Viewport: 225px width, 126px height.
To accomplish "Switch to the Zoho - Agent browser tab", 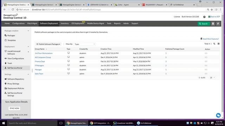I will pyautogui.click(x=127, y=5).
